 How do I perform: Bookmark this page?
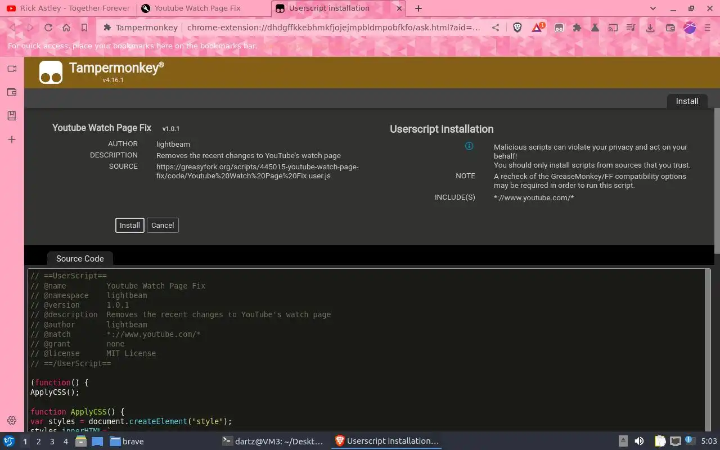84,28
